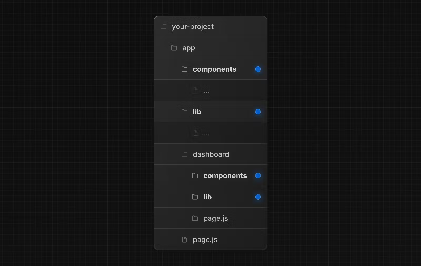Image resolution: width=421 pixels, height=266 pixels.
Task: Click the folder icon next to app
Action: pos(174,48)
